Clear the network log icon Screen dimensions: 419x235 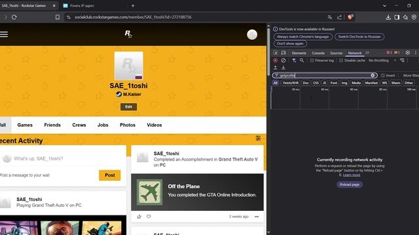tap(283, 61)
